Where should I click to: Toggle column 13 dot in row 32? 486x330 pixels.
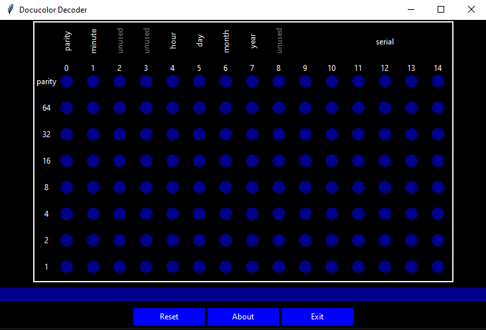[411, 134]
